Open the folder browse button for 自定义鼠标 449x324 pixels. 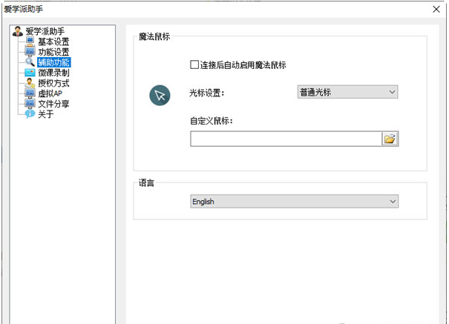point(390,139)
